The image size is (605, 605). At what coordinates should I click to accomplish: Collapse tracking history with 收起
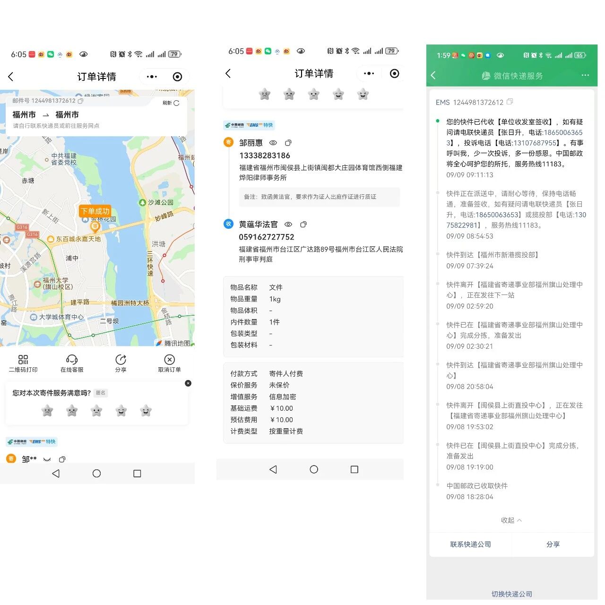[x=511, y=520]
